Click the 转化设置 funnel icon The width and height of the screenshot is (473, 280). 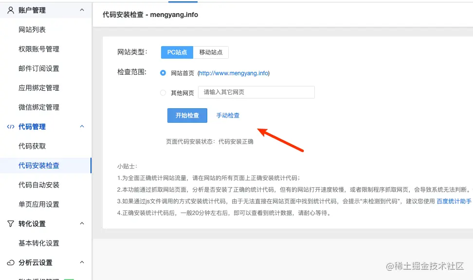pyautogui.click(x=11, y=224)
